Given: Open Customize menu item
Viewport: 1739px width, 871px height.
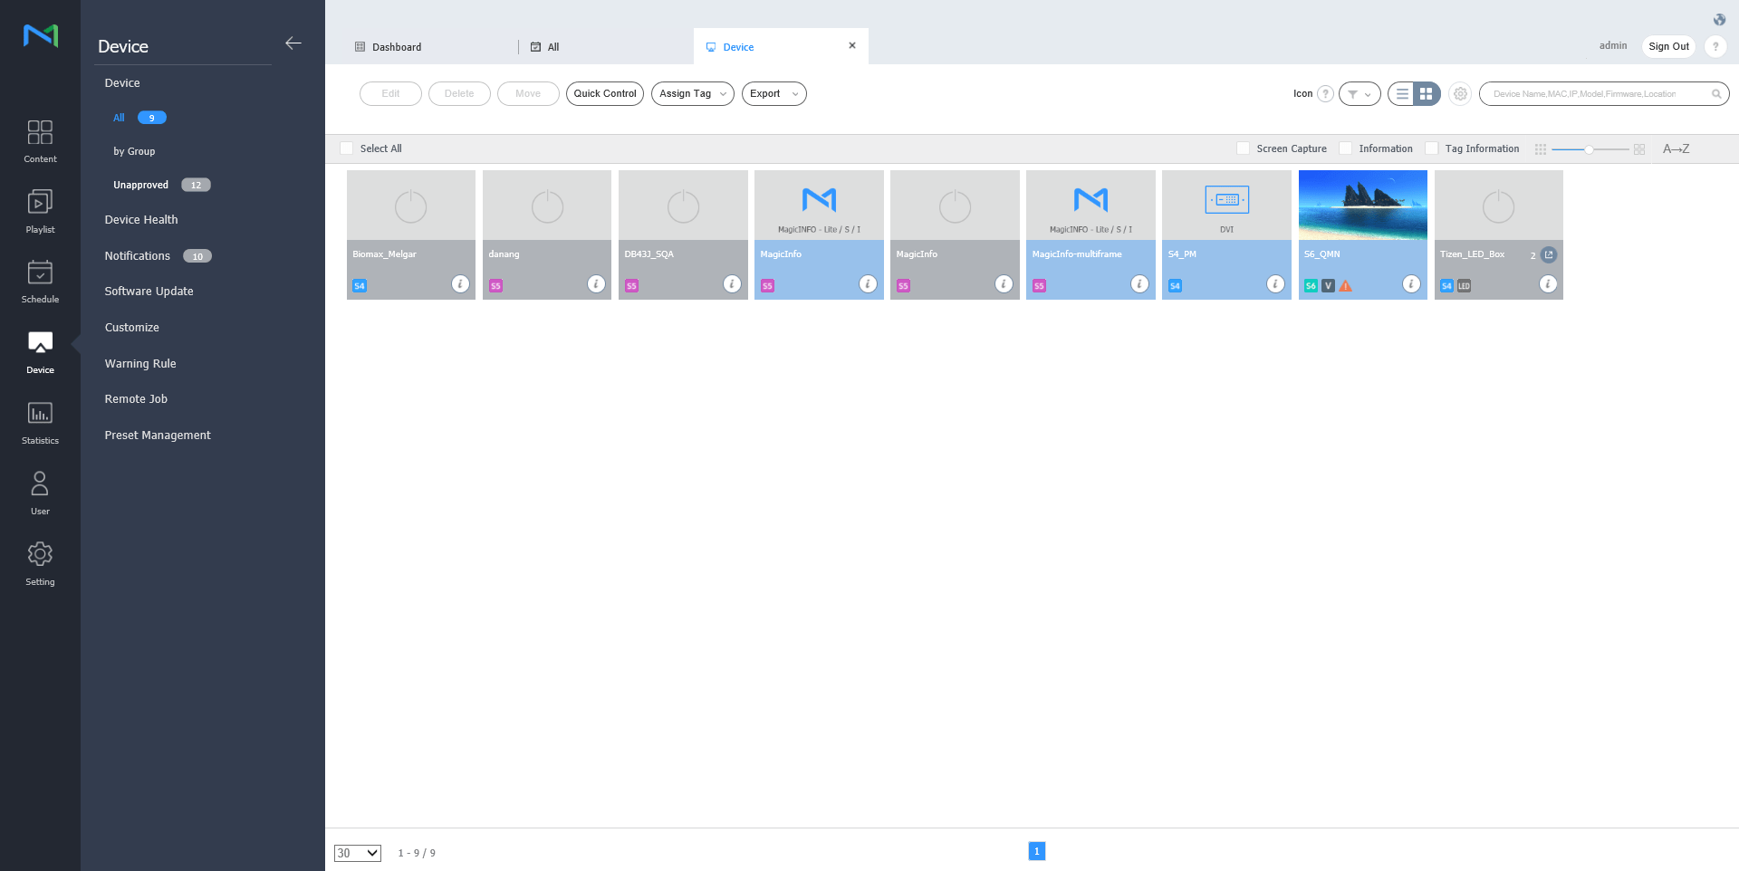Looking at the screenshot, I should [131, 327].
